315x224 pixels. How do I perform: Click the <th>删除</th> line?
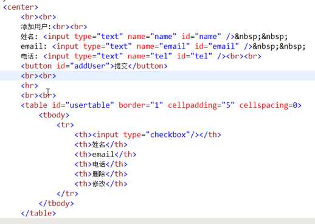[x=101, y=174]
